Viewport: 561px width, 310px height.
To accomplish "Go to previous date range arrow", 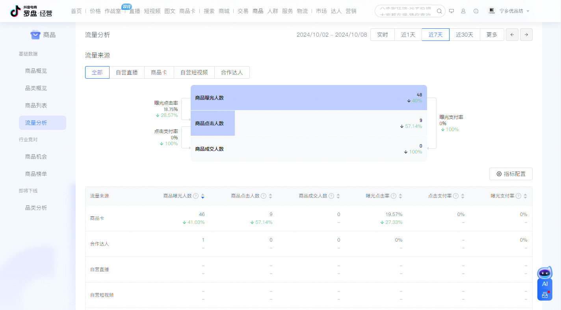I will pyautogui.click(x=512, y=35).
